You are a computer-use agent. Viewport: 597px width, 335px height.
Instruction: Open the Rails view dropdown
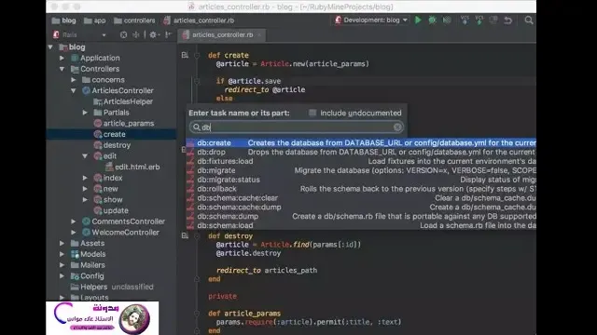tap(104, 35)
